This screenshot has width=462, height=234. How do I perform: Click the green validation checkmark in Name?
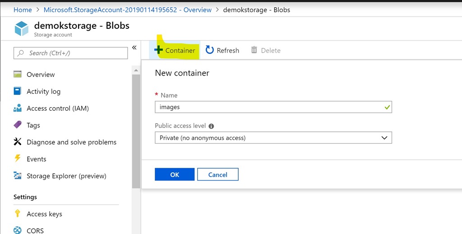coord(387,107)
